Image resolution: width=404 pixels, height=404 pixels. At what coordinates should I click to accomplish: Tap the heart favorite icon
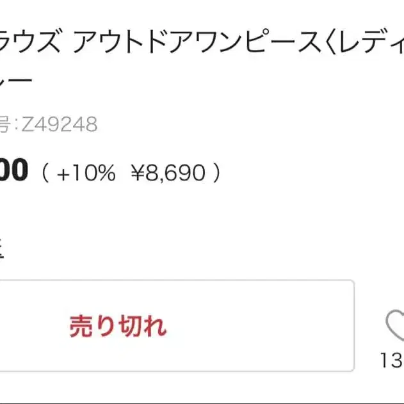tap(396, 327)
